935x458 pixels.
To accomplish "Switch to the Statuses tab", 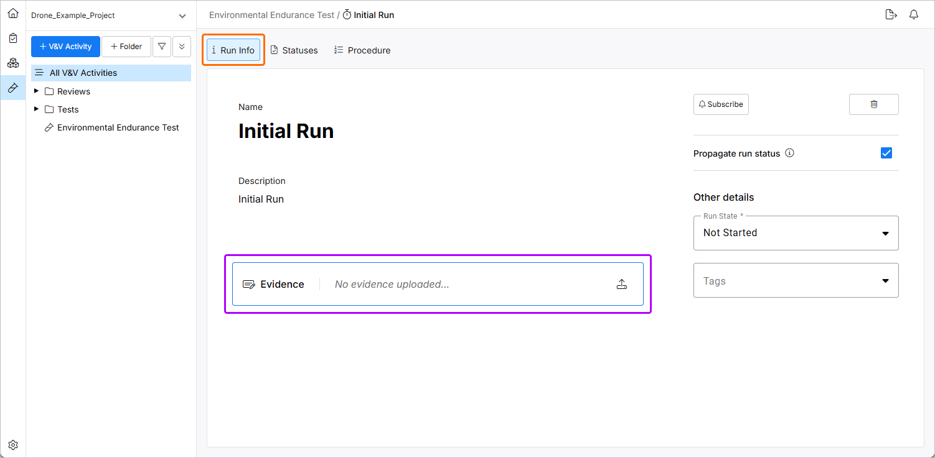I will click(294, 50).
